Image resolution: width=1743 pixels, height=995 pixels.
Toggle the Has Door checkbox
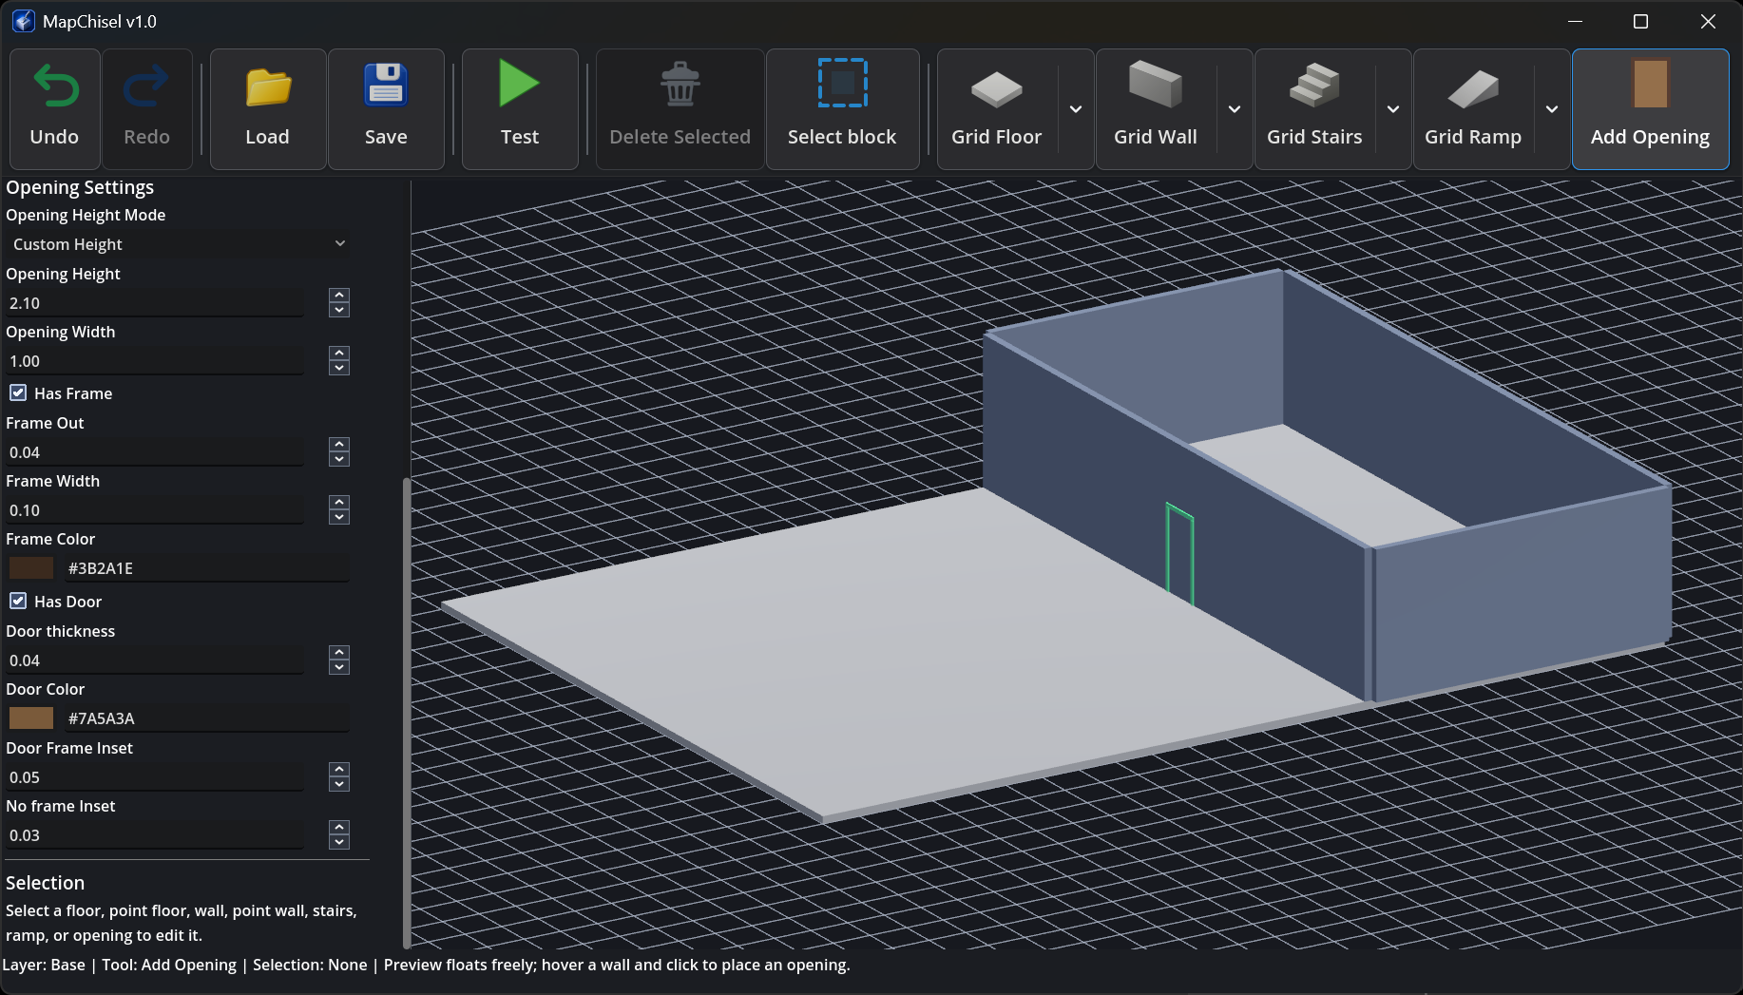(18, 601)
